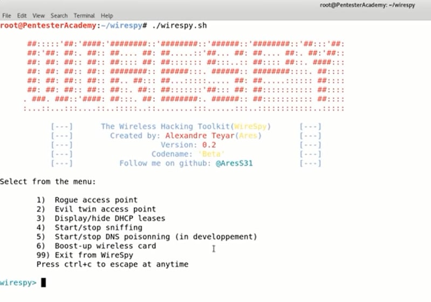431x302 pixels.
Task: Click the window title root@PentesterAcademy: ~/wirespy
Action: (367, 5)
